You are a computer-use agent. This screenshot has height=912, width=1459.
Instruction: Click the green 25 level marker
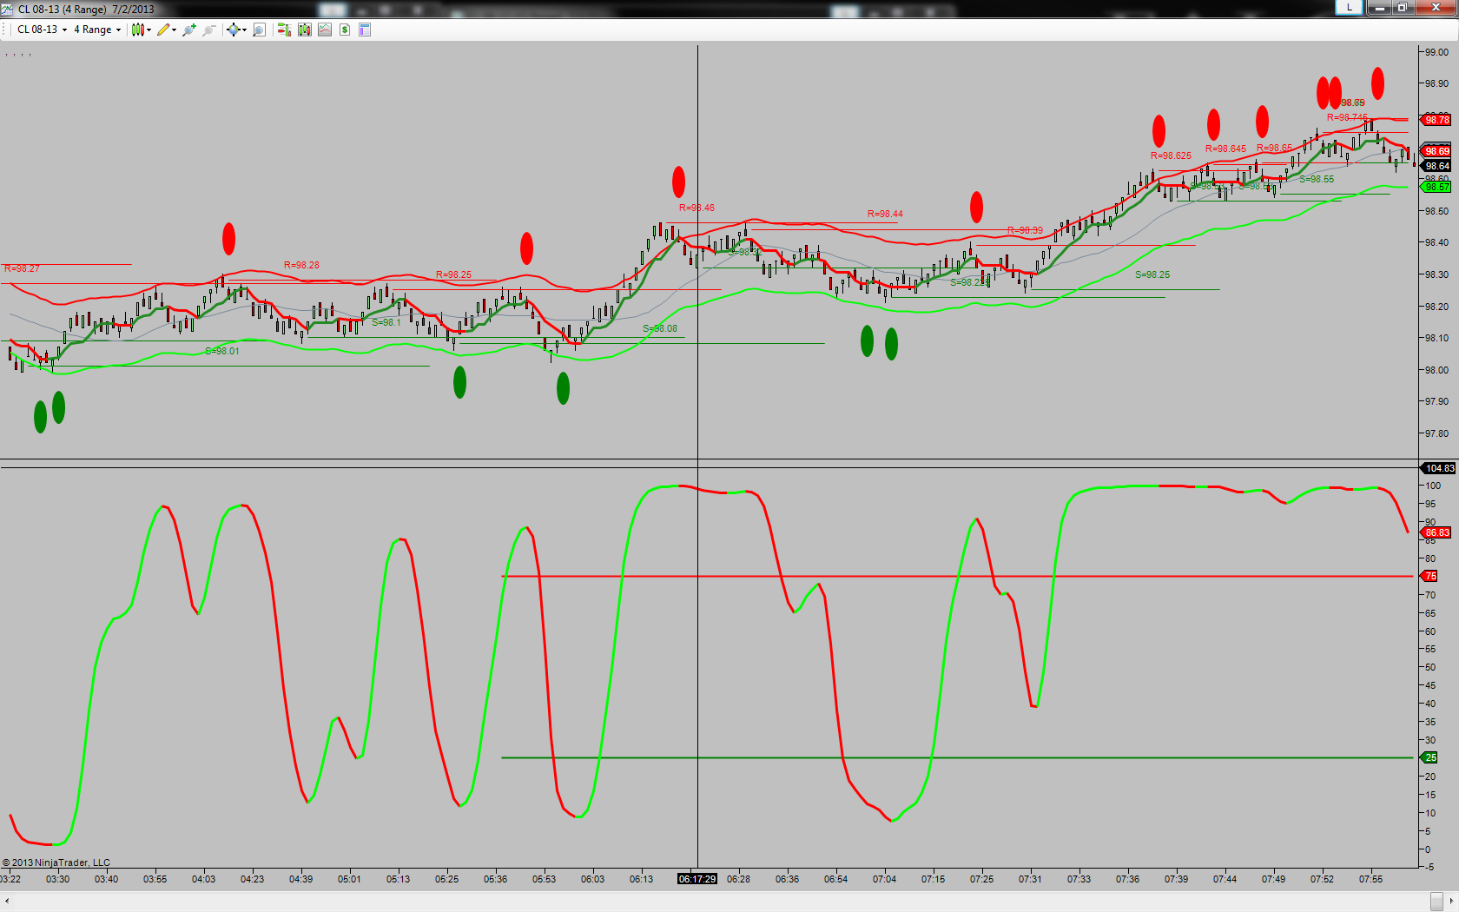(1429, 757)
